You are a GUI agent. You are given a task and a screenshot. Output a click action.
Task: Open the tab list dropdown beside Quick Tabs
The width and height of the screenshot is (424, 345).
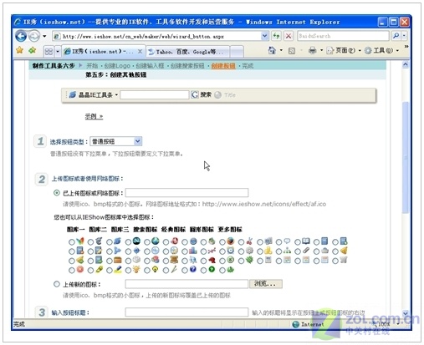point(58,51)
